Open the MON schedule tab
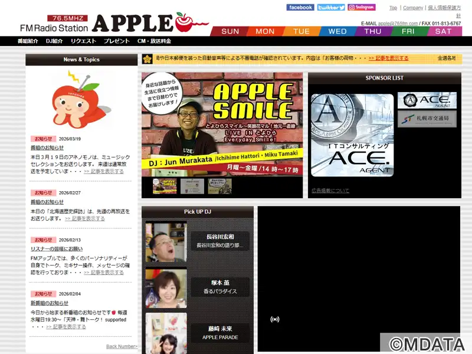The height and width of the screenshot is (354, 472). coord(265,31)
